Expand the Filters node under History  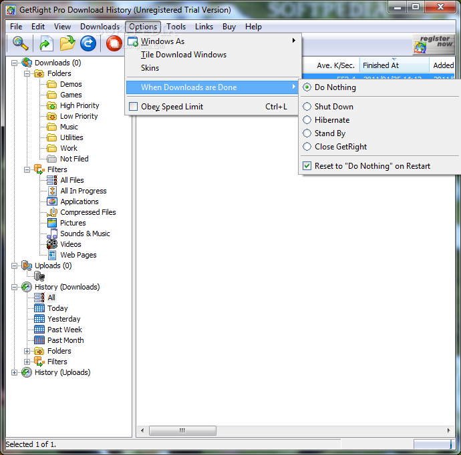pyautogui.click(x=27, y=362)
